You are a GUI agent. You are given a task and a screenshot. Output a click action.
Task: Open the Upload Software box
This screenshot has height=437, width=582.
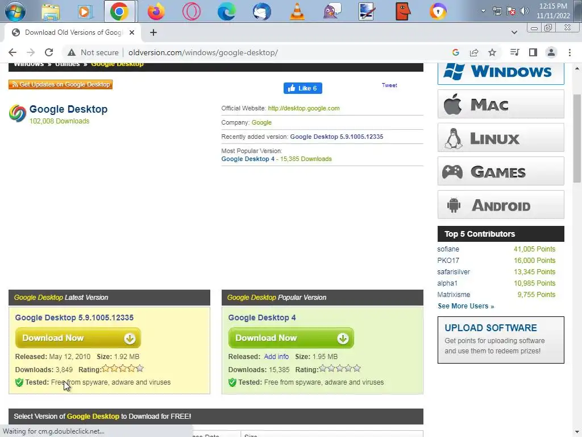pos(501,340)
